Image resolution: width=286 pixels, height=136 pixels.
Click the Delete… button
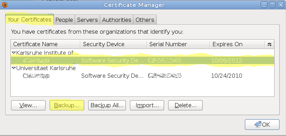click(185, 105)
